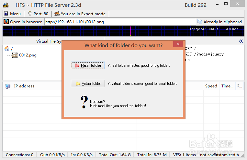Close the folder kind dialog
Viewport: 247px width, 160px height.
pos(178,44)
